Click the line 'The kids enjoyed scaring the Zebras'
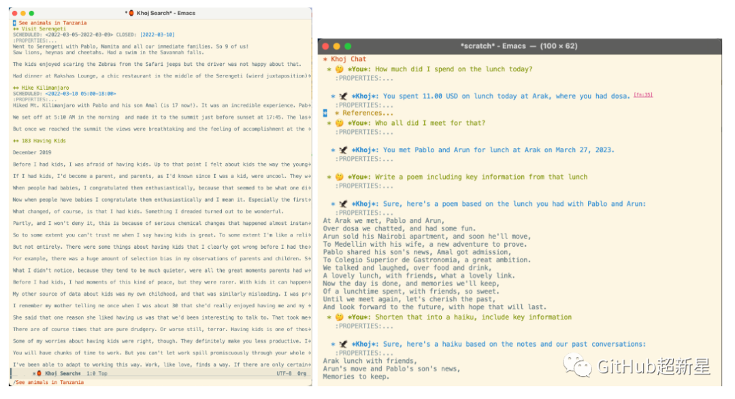 [x=157, y=64]
